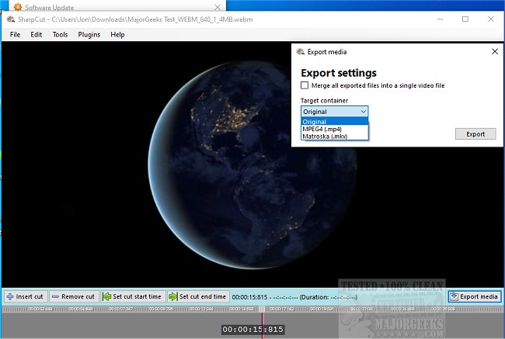Screen dimensions: 505x339
Task: Open the File menu
Action: (15, 35)
